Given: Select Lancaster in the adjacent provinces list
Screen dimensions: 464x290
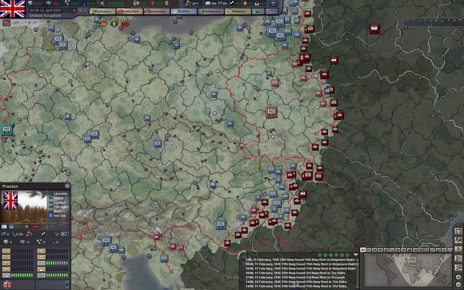Looking at the screenshot, I should (x=60, y=194).
